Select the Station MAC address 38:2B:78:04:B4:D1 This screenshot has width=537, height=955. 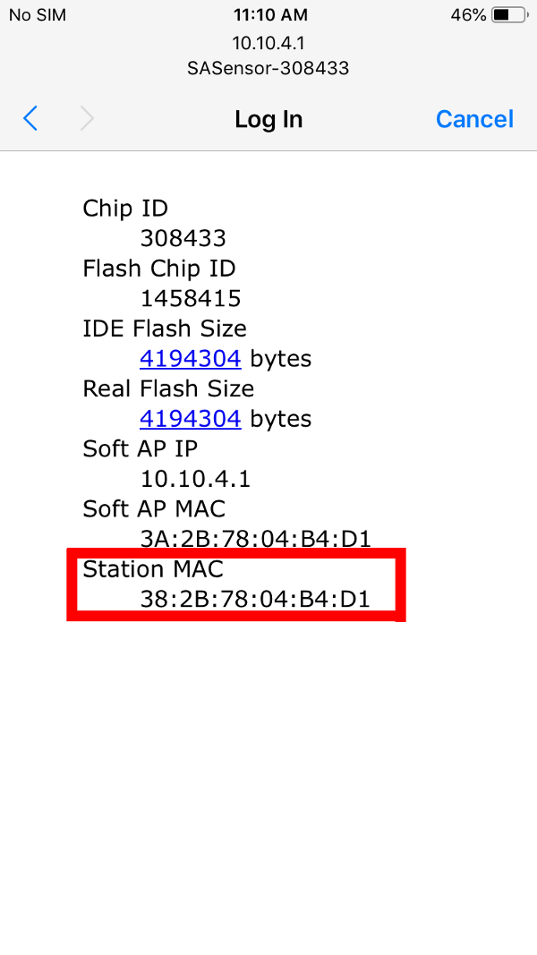point(255,599)
